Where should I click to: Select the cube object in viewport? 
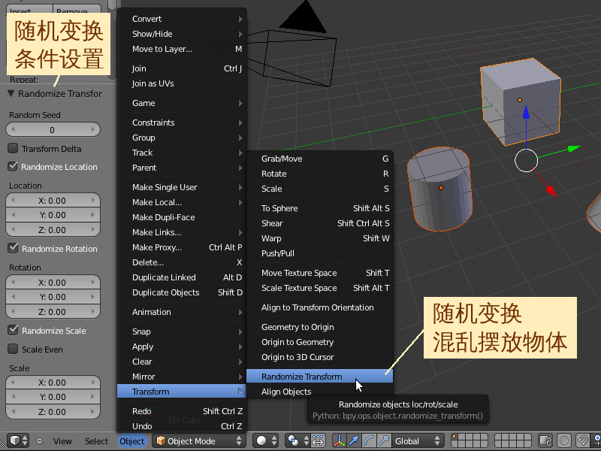(521, 101)
